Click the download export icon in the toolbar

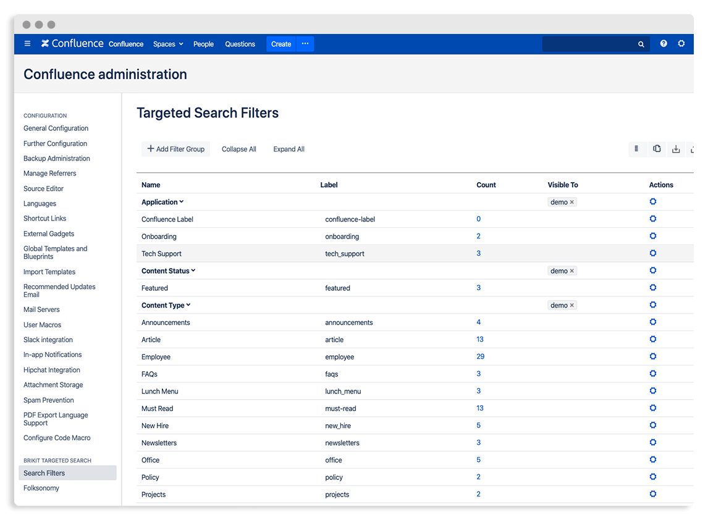[676, 149]
